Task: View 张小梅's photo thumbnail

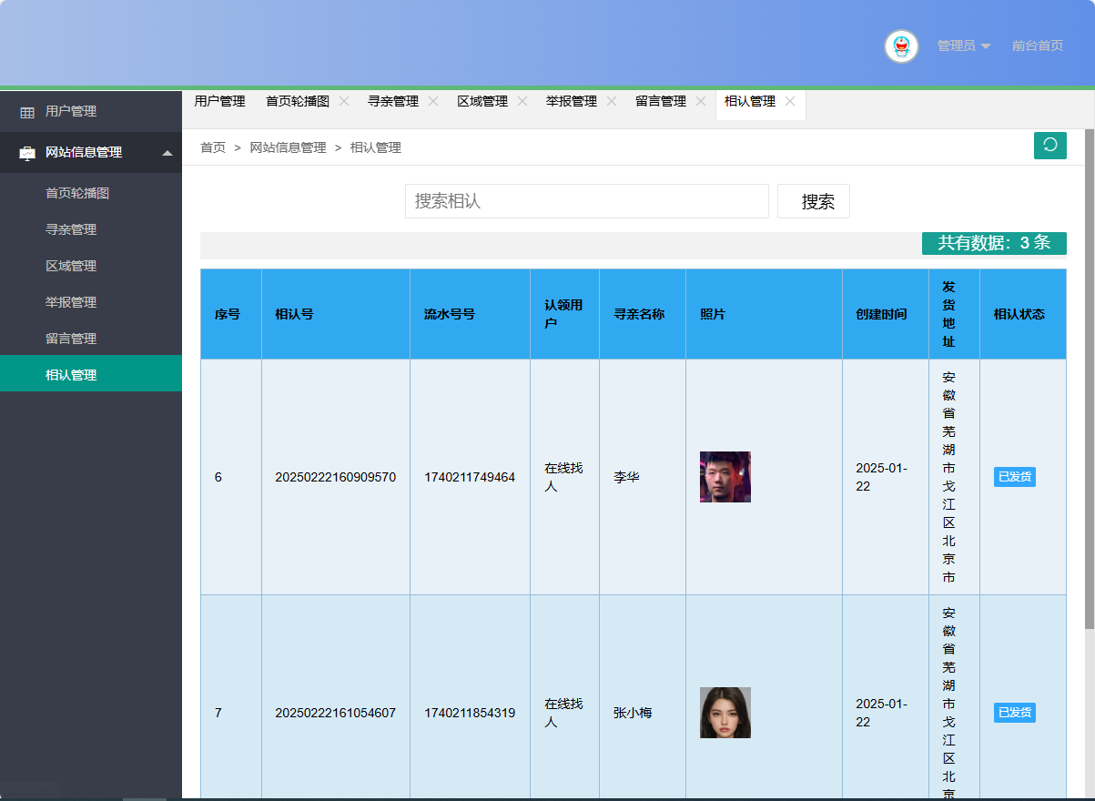Action: click(725, 713)
